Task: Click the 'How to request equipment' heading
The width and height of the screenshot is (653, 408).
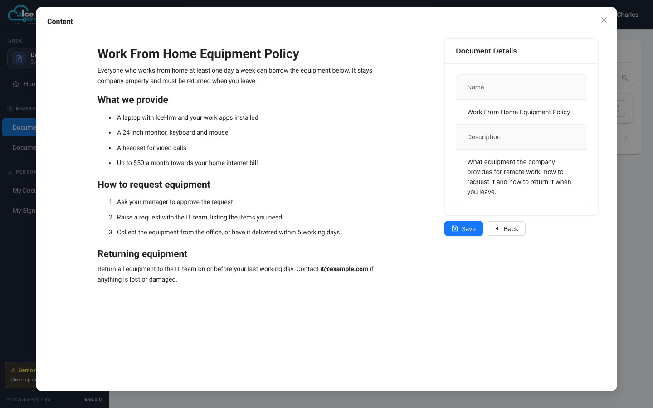Action: 154,185
